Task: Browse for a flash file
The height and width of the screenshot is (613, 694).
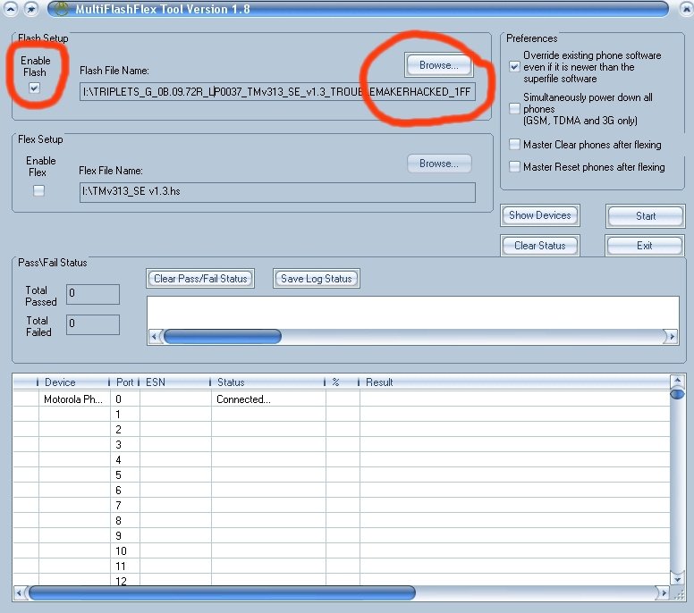Action: (x=438, y=64)
